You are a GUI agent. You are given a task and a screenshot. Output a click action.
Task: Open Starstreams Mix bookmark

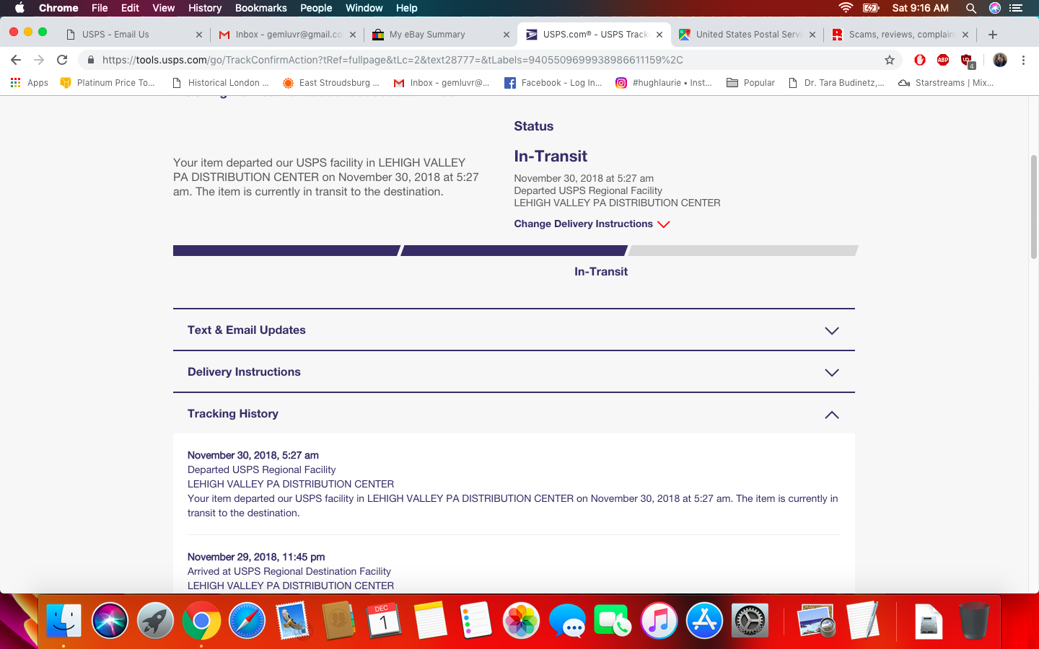946,83
